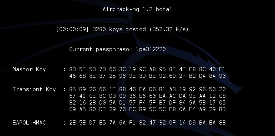275x136 pixels.
Task: Click Transient Key last byte BD
Action: click(222, 109)
